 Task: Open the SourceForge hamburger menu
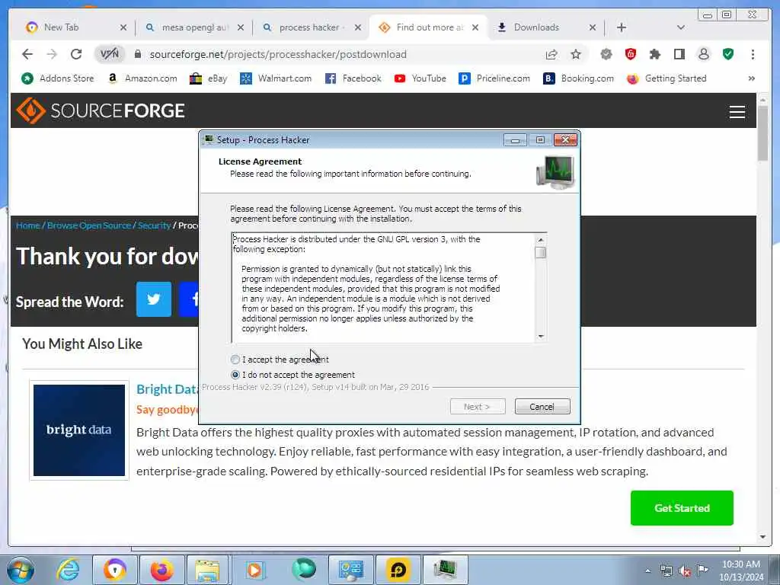pyautogui.click(x=737, y=112)
